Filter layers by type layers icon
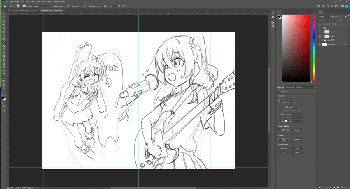Screen dimensions: 350x189 pyautogui.click(x=339, y=16)
